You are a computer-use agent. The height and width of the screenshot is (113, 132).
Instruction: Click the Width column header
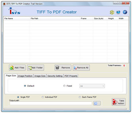tap(123, 18)
